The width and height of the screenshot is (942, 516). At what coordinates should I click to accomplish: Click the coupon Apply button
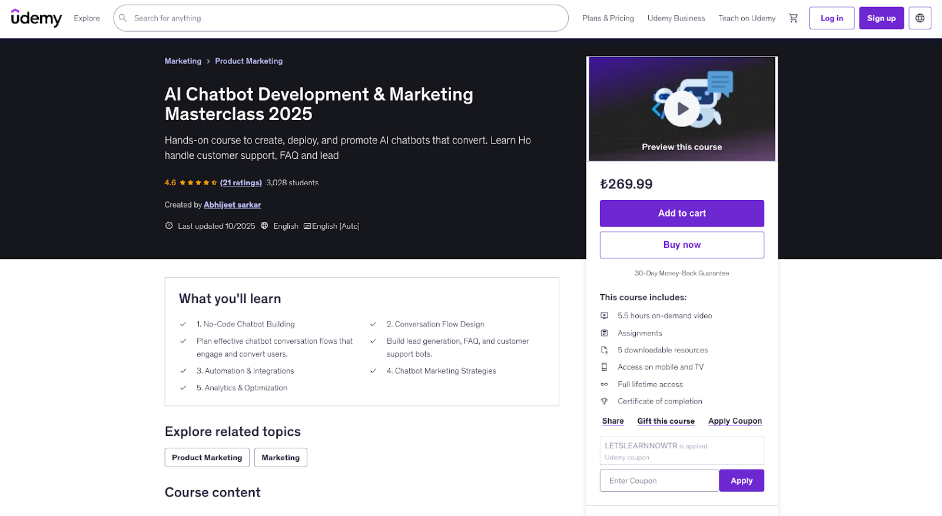coord(742,481)
